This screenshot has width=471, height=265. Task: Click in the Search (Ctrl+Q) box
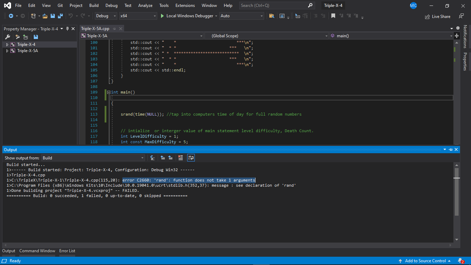(x=272, y=6)
